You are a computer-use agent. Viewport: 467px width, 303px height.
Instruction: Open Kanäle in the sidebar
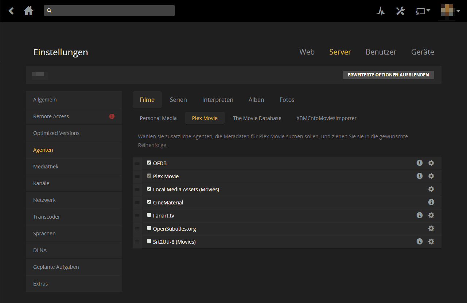74,183
